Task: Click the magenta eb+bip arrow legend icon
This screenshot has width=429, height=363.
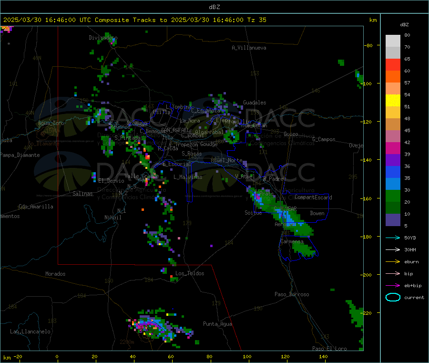Action: [x=393, y=285]
